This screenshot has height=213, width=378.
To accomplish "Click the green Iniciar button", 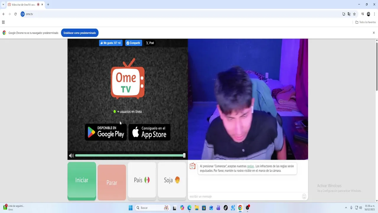I will pyautogui.click(x=82, y=180).
